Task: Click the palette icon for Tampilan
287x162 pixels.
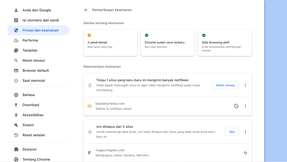Action: [x=16, y=50]
